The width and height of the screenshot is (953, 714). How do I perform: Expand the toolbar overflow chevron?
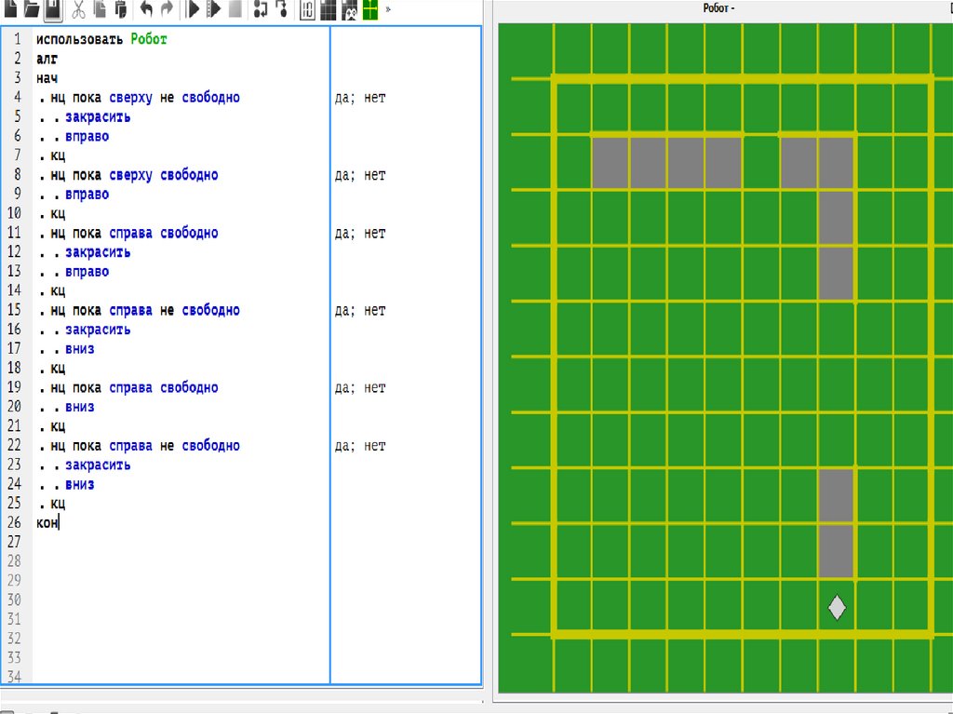pos(388,9)
